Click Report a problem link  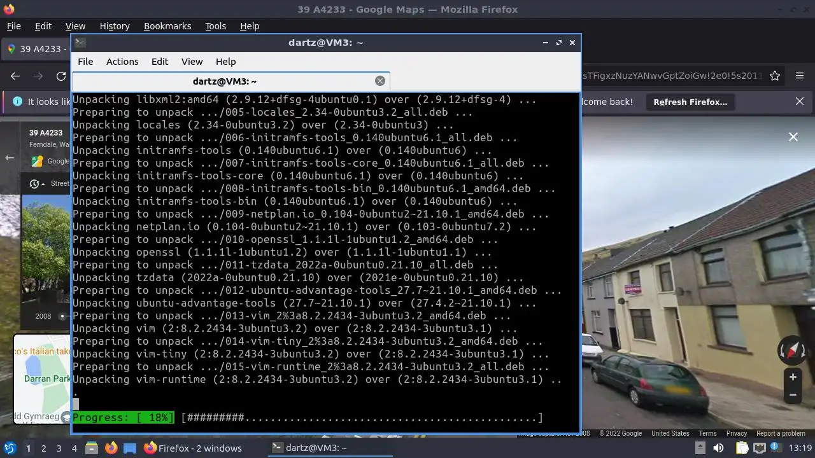pos(781,433)
